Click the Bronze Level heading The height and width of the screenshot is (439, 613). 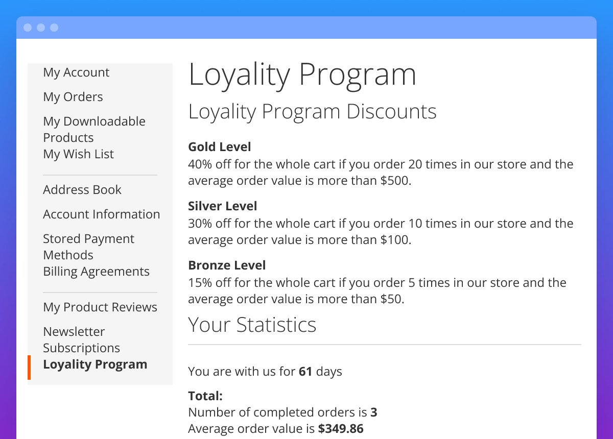tap(227, 265)
